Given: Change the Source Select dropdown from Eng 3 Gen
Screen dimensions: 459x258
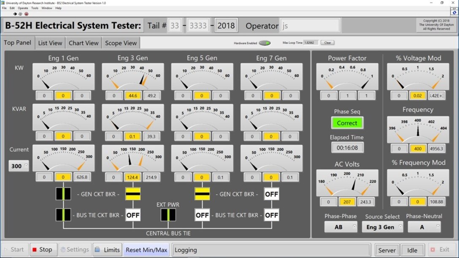Looking at the screenshot, I should [383, 227].
